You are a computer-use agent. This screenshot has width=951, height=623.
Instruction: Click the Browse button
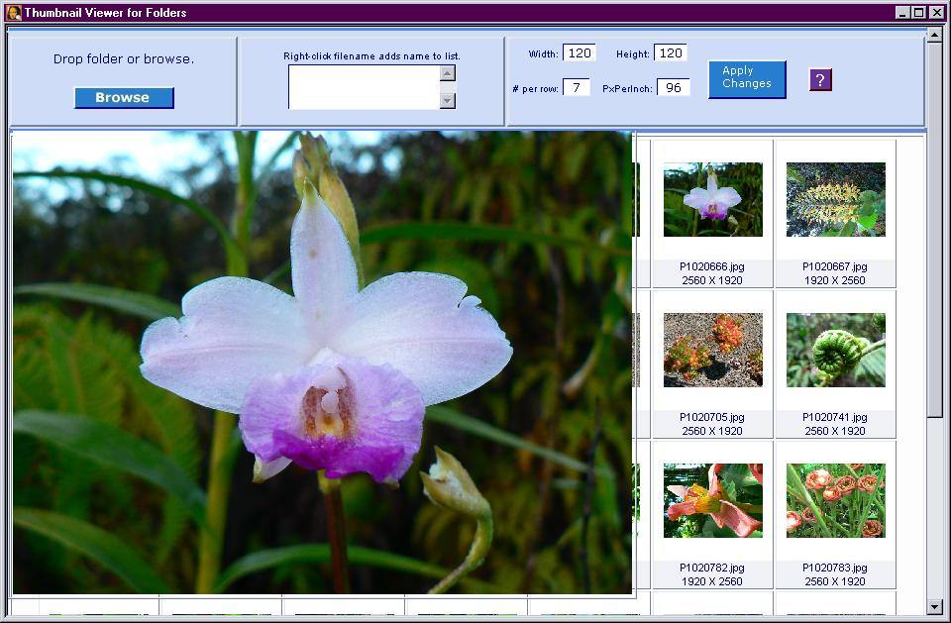pyautogui.click(x=124, y=98)
